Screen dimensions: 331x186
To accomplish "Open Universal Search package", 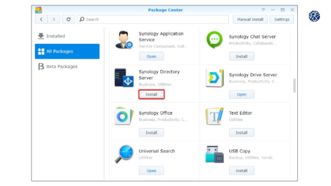I will 151,171.
